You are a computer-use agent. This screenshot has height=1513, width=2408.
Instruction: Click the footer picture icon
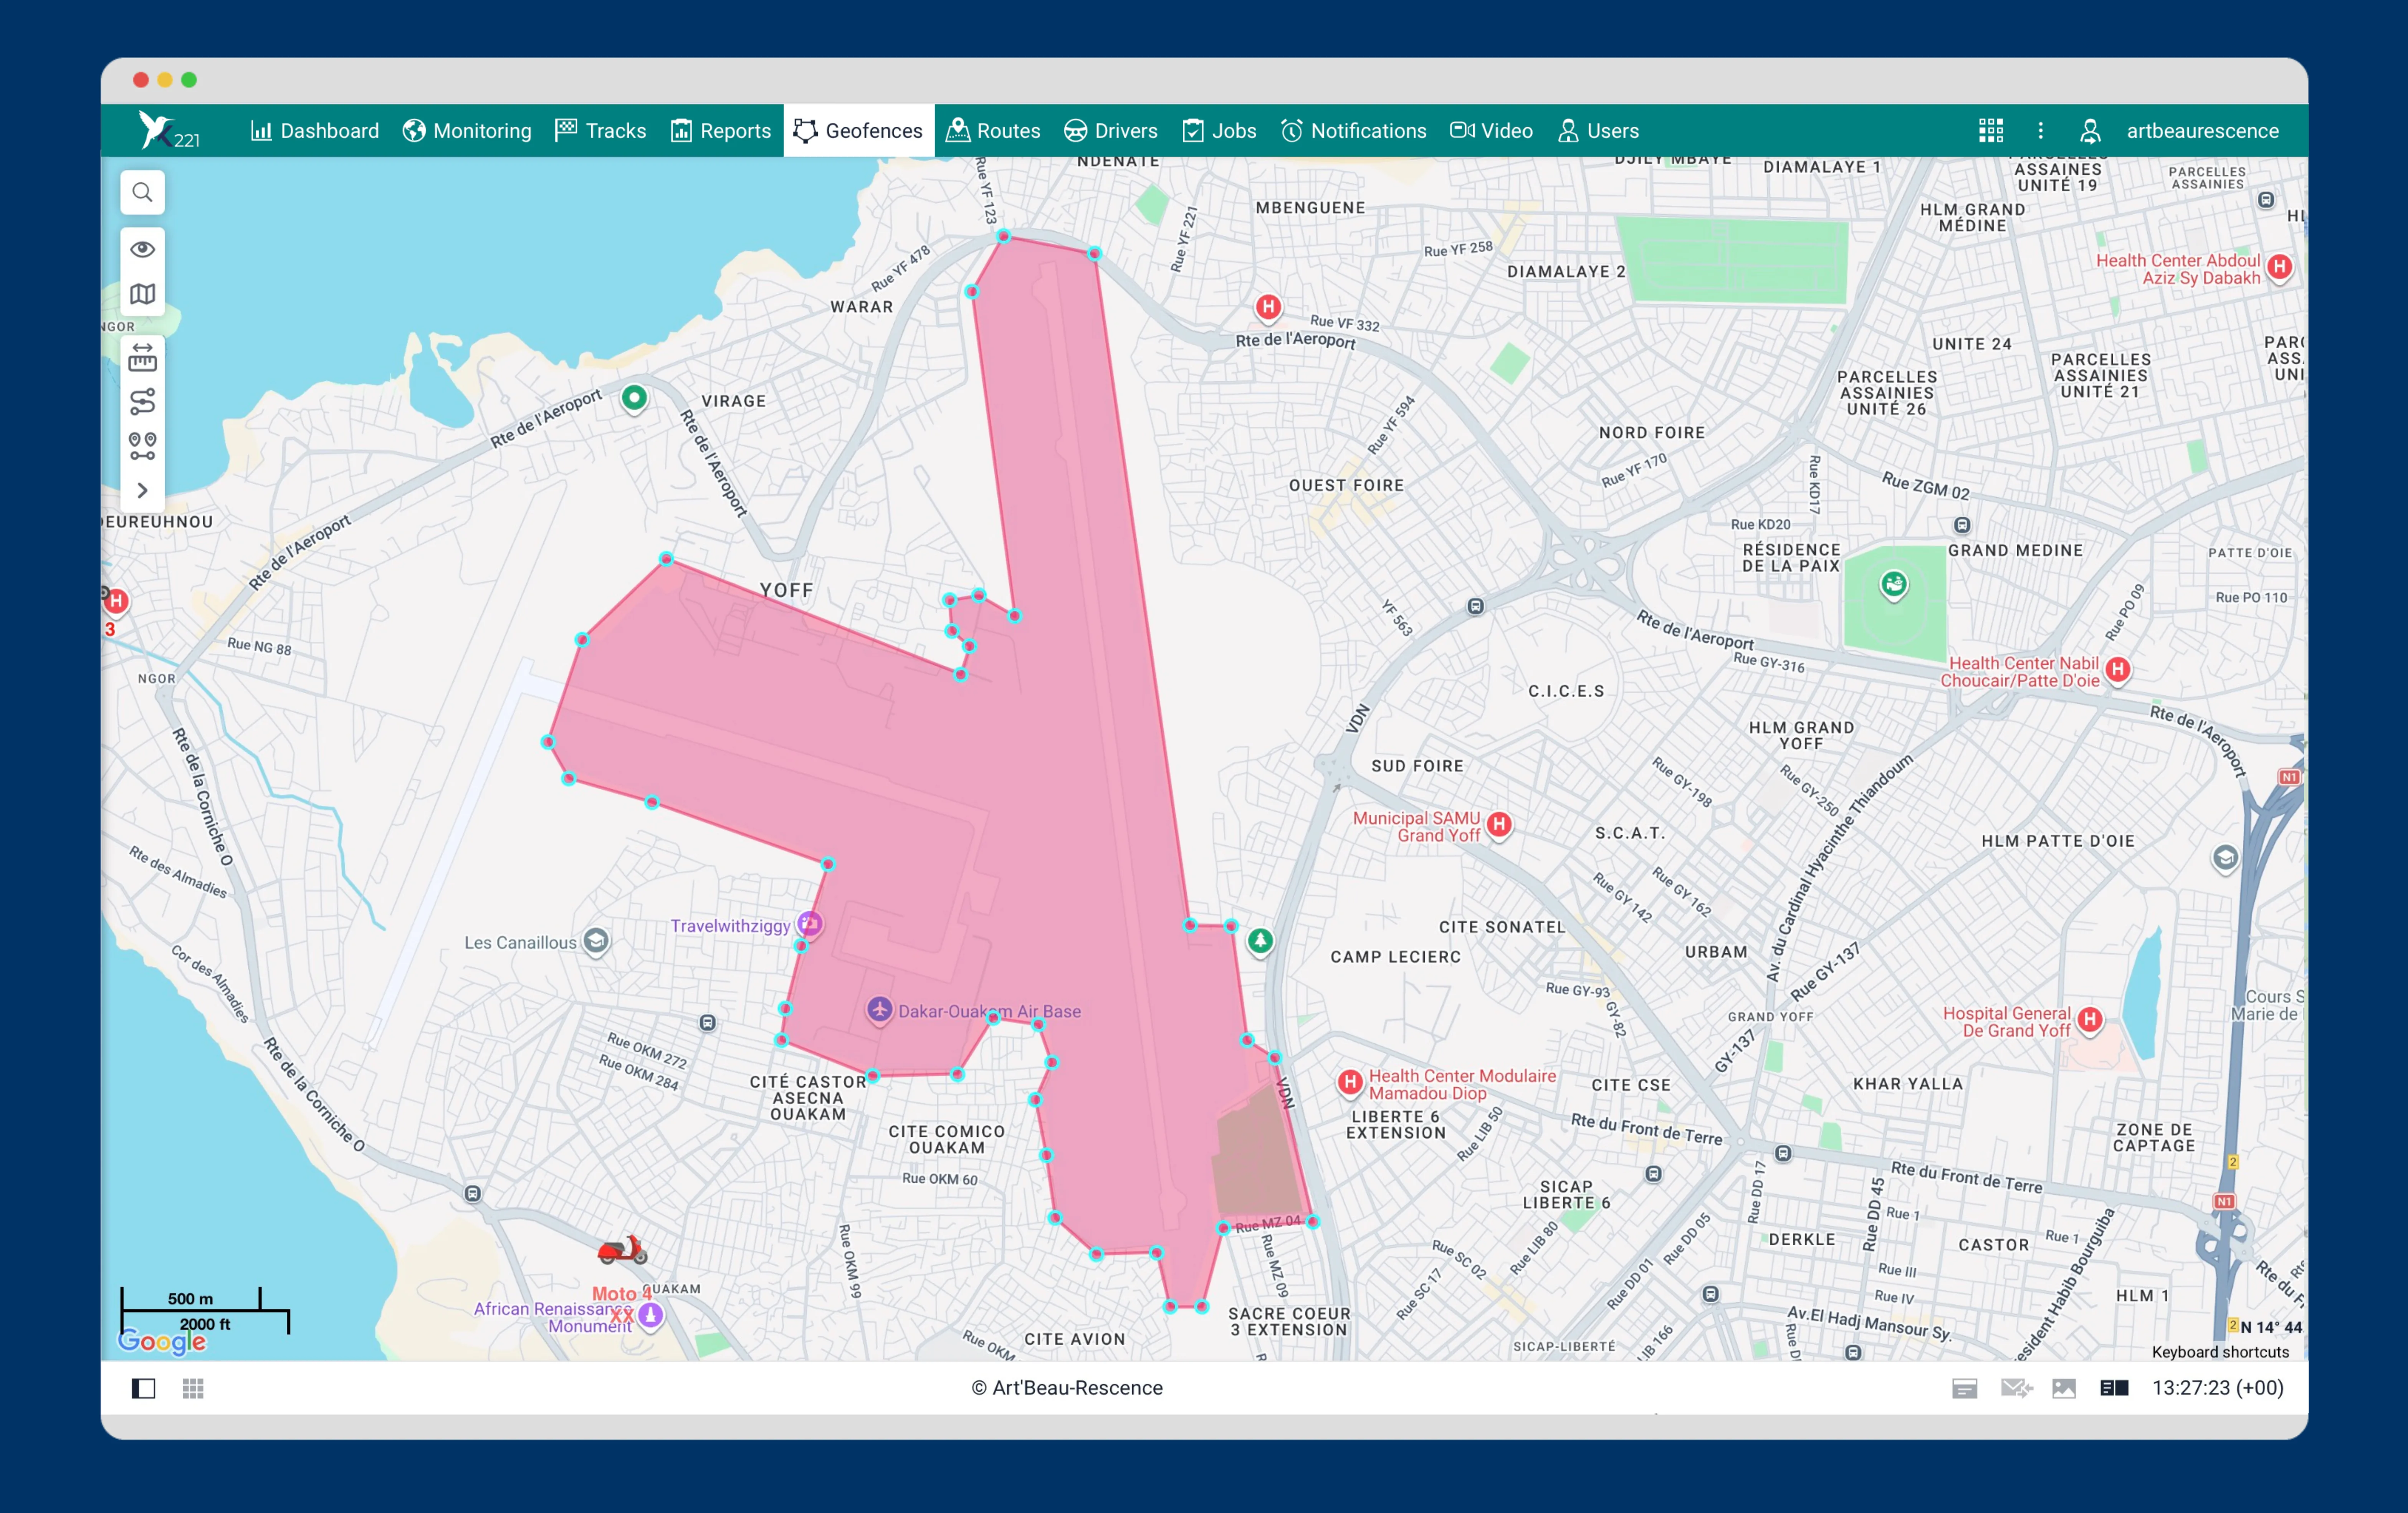click(2064, 1388)
